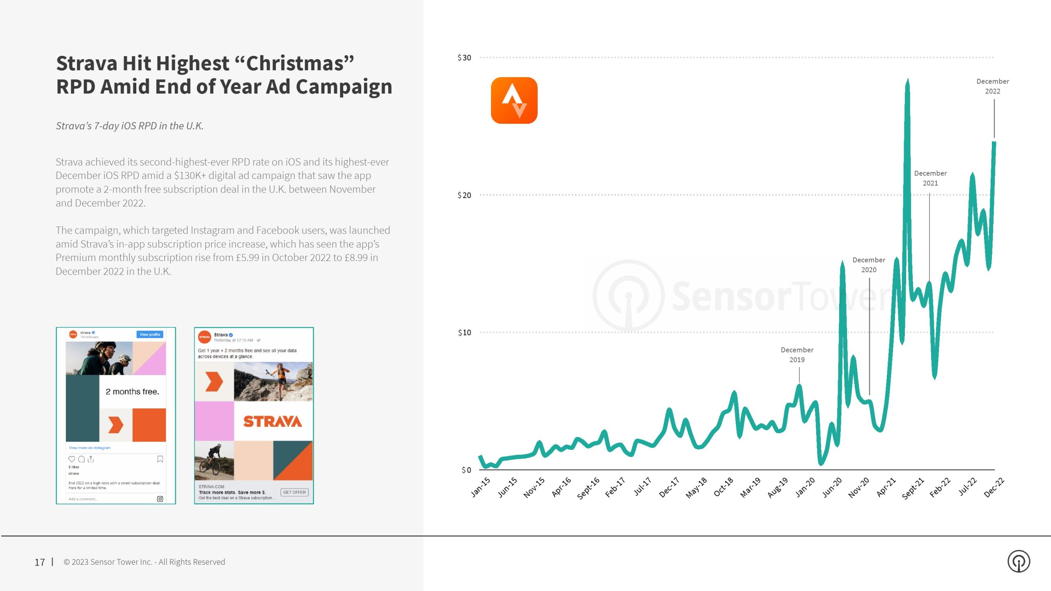Click the share arrow icon on Instagram post
The width and height of the screenshot is (1051, 591).
91,459
